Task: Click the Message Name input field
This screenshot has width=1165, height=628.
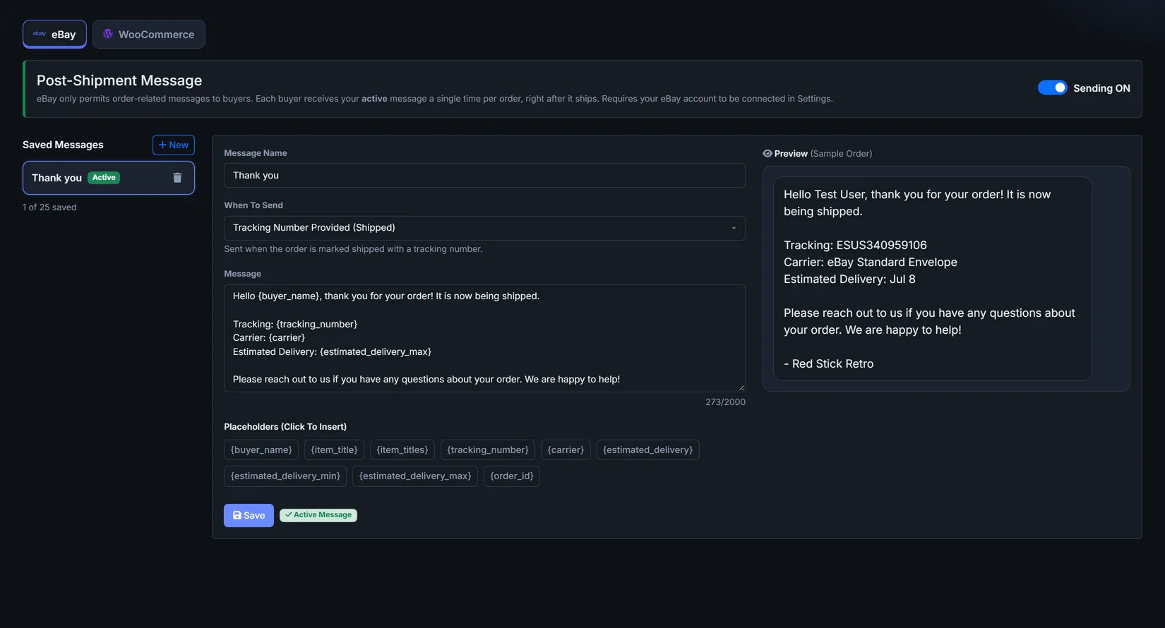Action: point(484,176)
